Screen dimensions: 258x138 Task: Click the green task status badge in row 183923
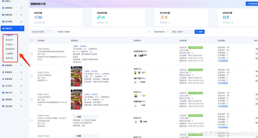coord(196,47)
